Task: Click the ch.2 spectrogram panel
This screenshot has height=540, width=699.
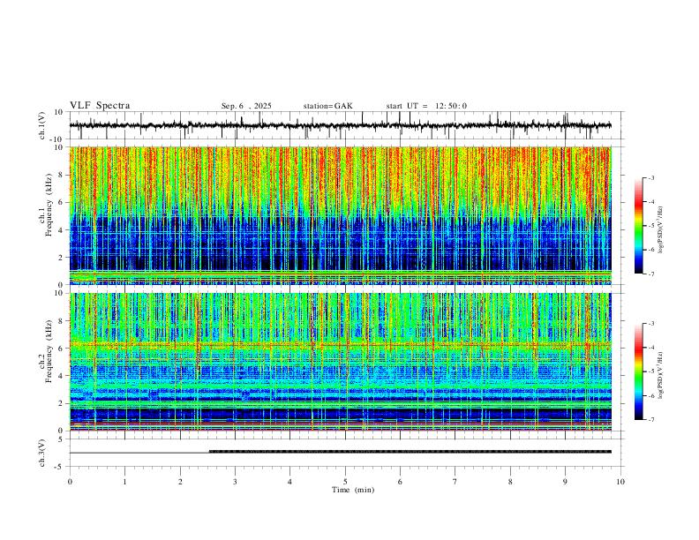Action: 340,362
